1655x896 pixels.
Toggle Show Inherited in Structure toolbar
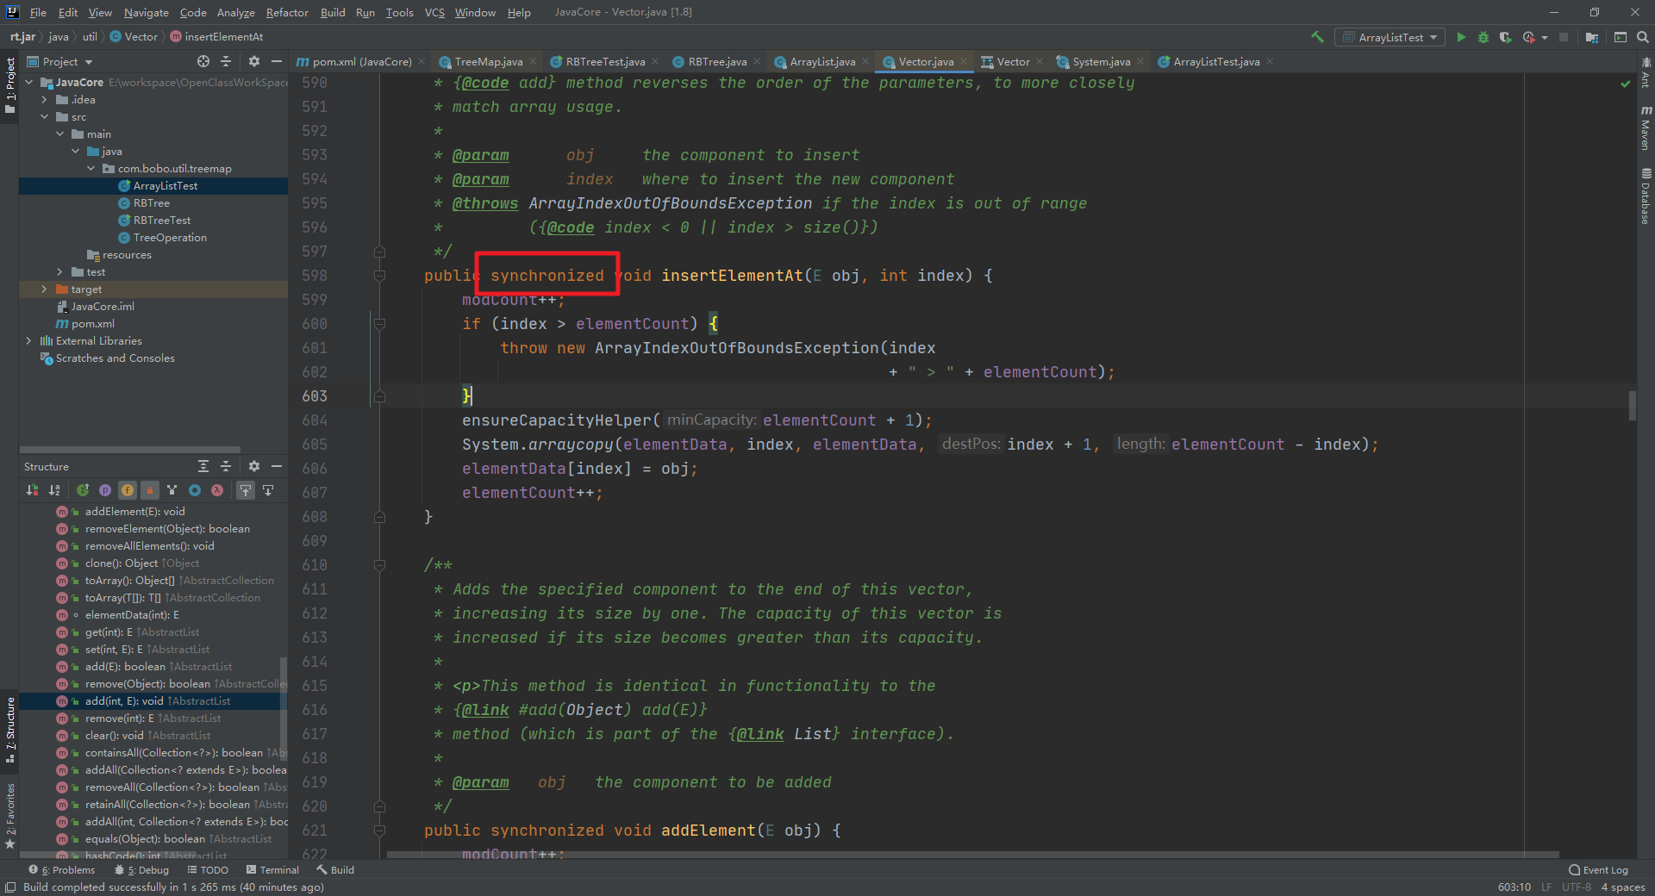[83, 490]
